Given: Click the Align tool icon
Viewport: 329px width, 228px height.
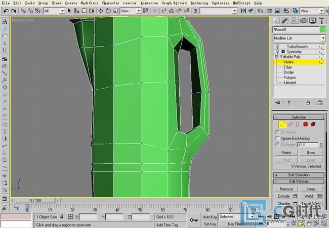Looking at the screenshot, I should (x=251, y=11).
